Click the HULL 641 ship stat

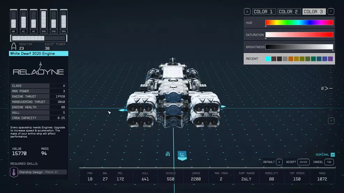point(145,176)
